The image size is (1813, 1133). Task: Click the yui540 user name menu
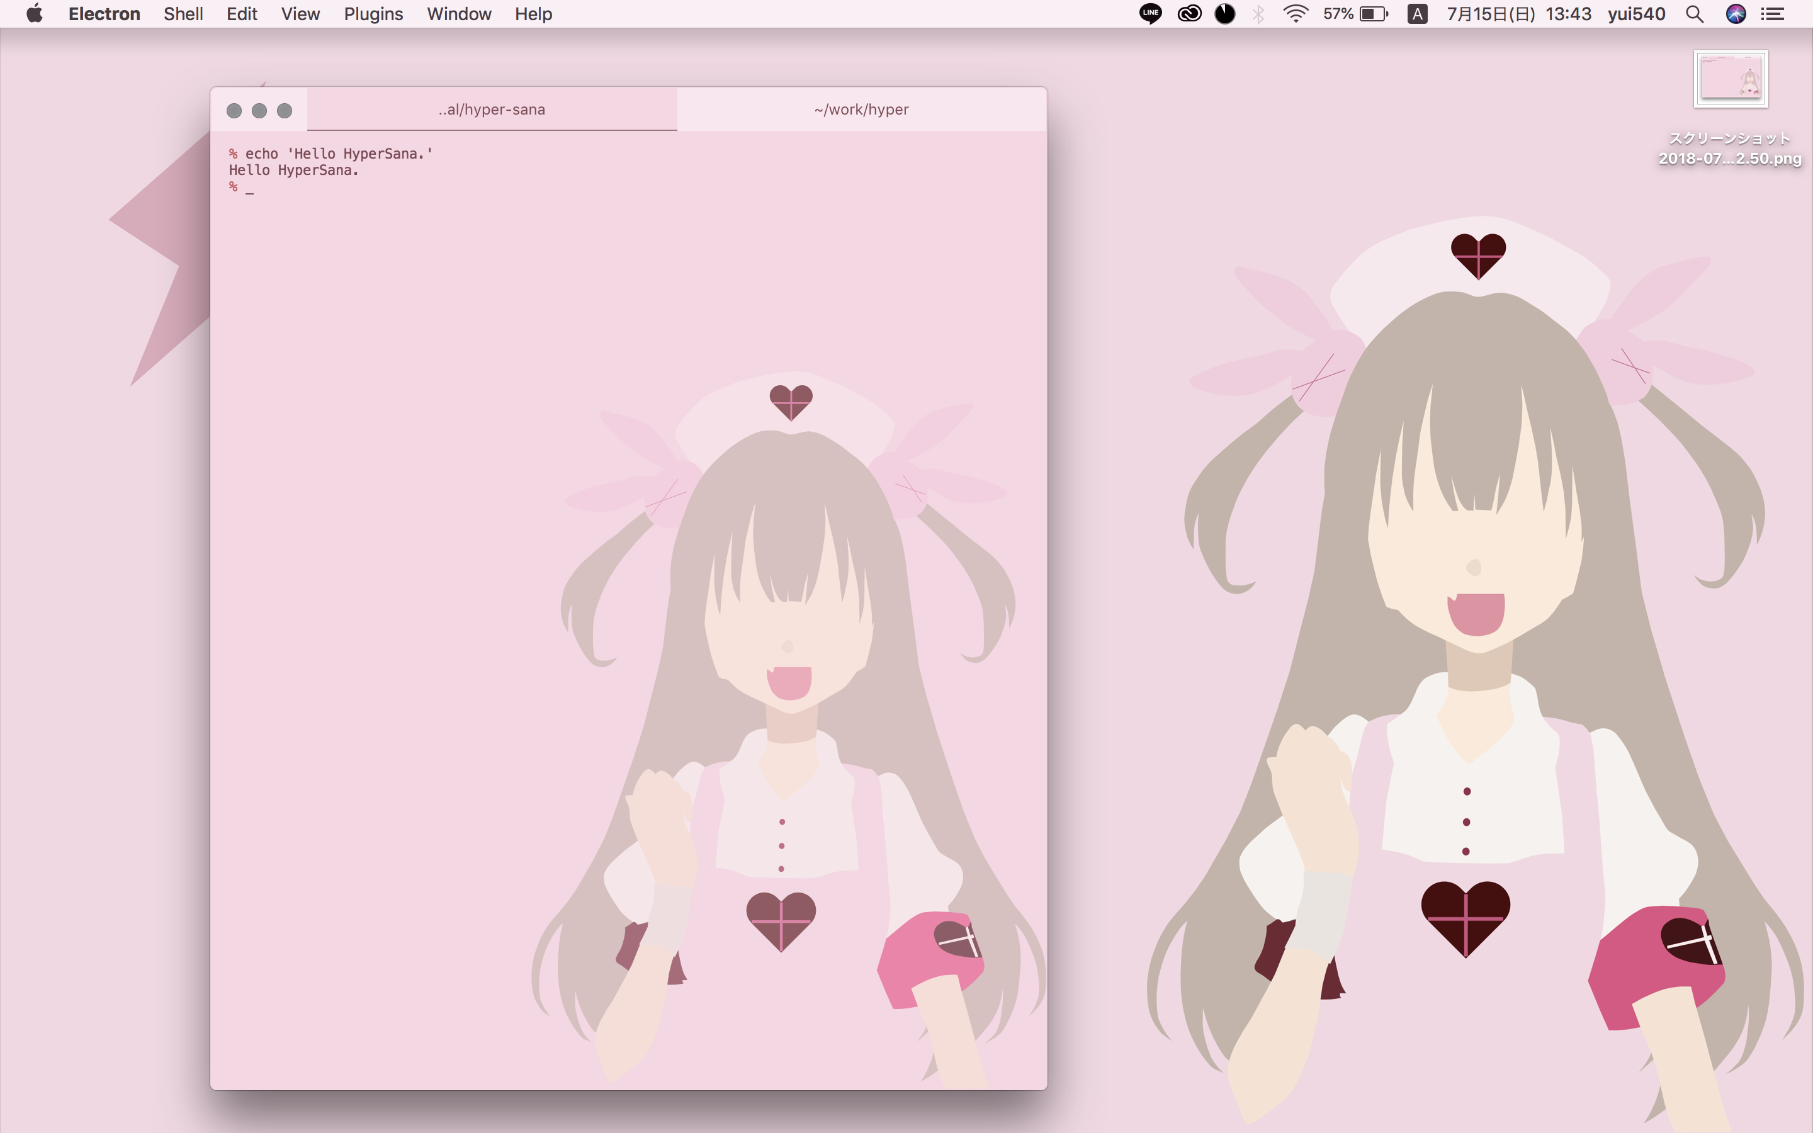(1636, 13)
